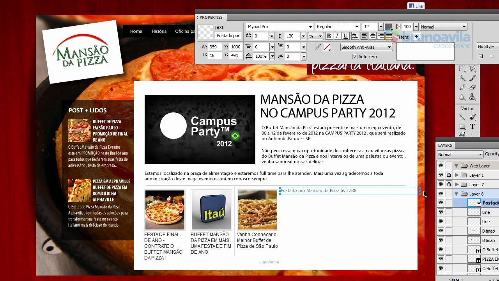The image size is (499, 281).
Task: Toggle the Auto kern checkbox
Action: [355, 57]
